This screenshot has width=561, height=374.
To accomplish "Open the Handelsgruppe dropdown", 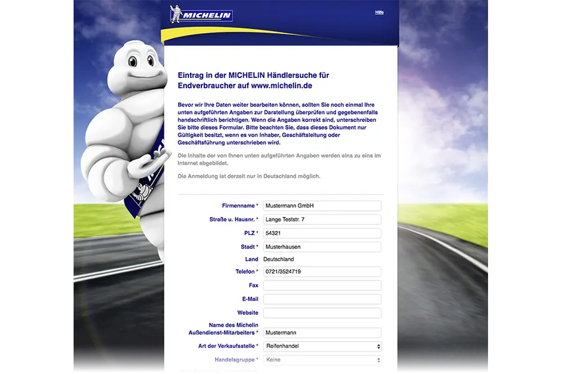I will point(322,360).
